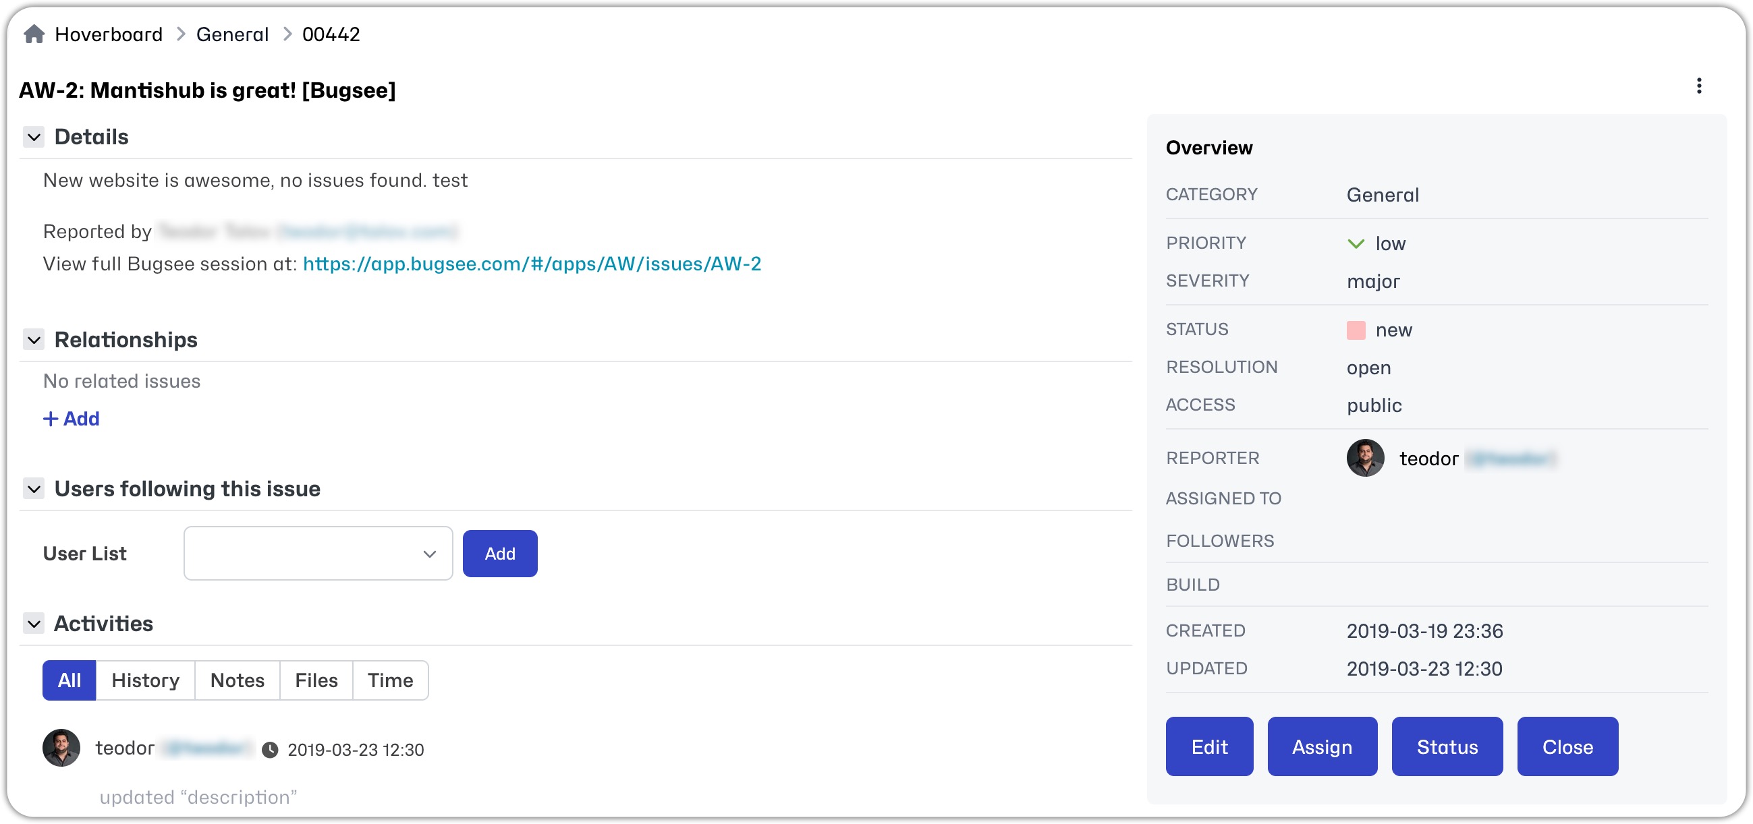Click + Add under Relationships
The width and height of the screenshot is (1753, 824).
coord(72,419)
